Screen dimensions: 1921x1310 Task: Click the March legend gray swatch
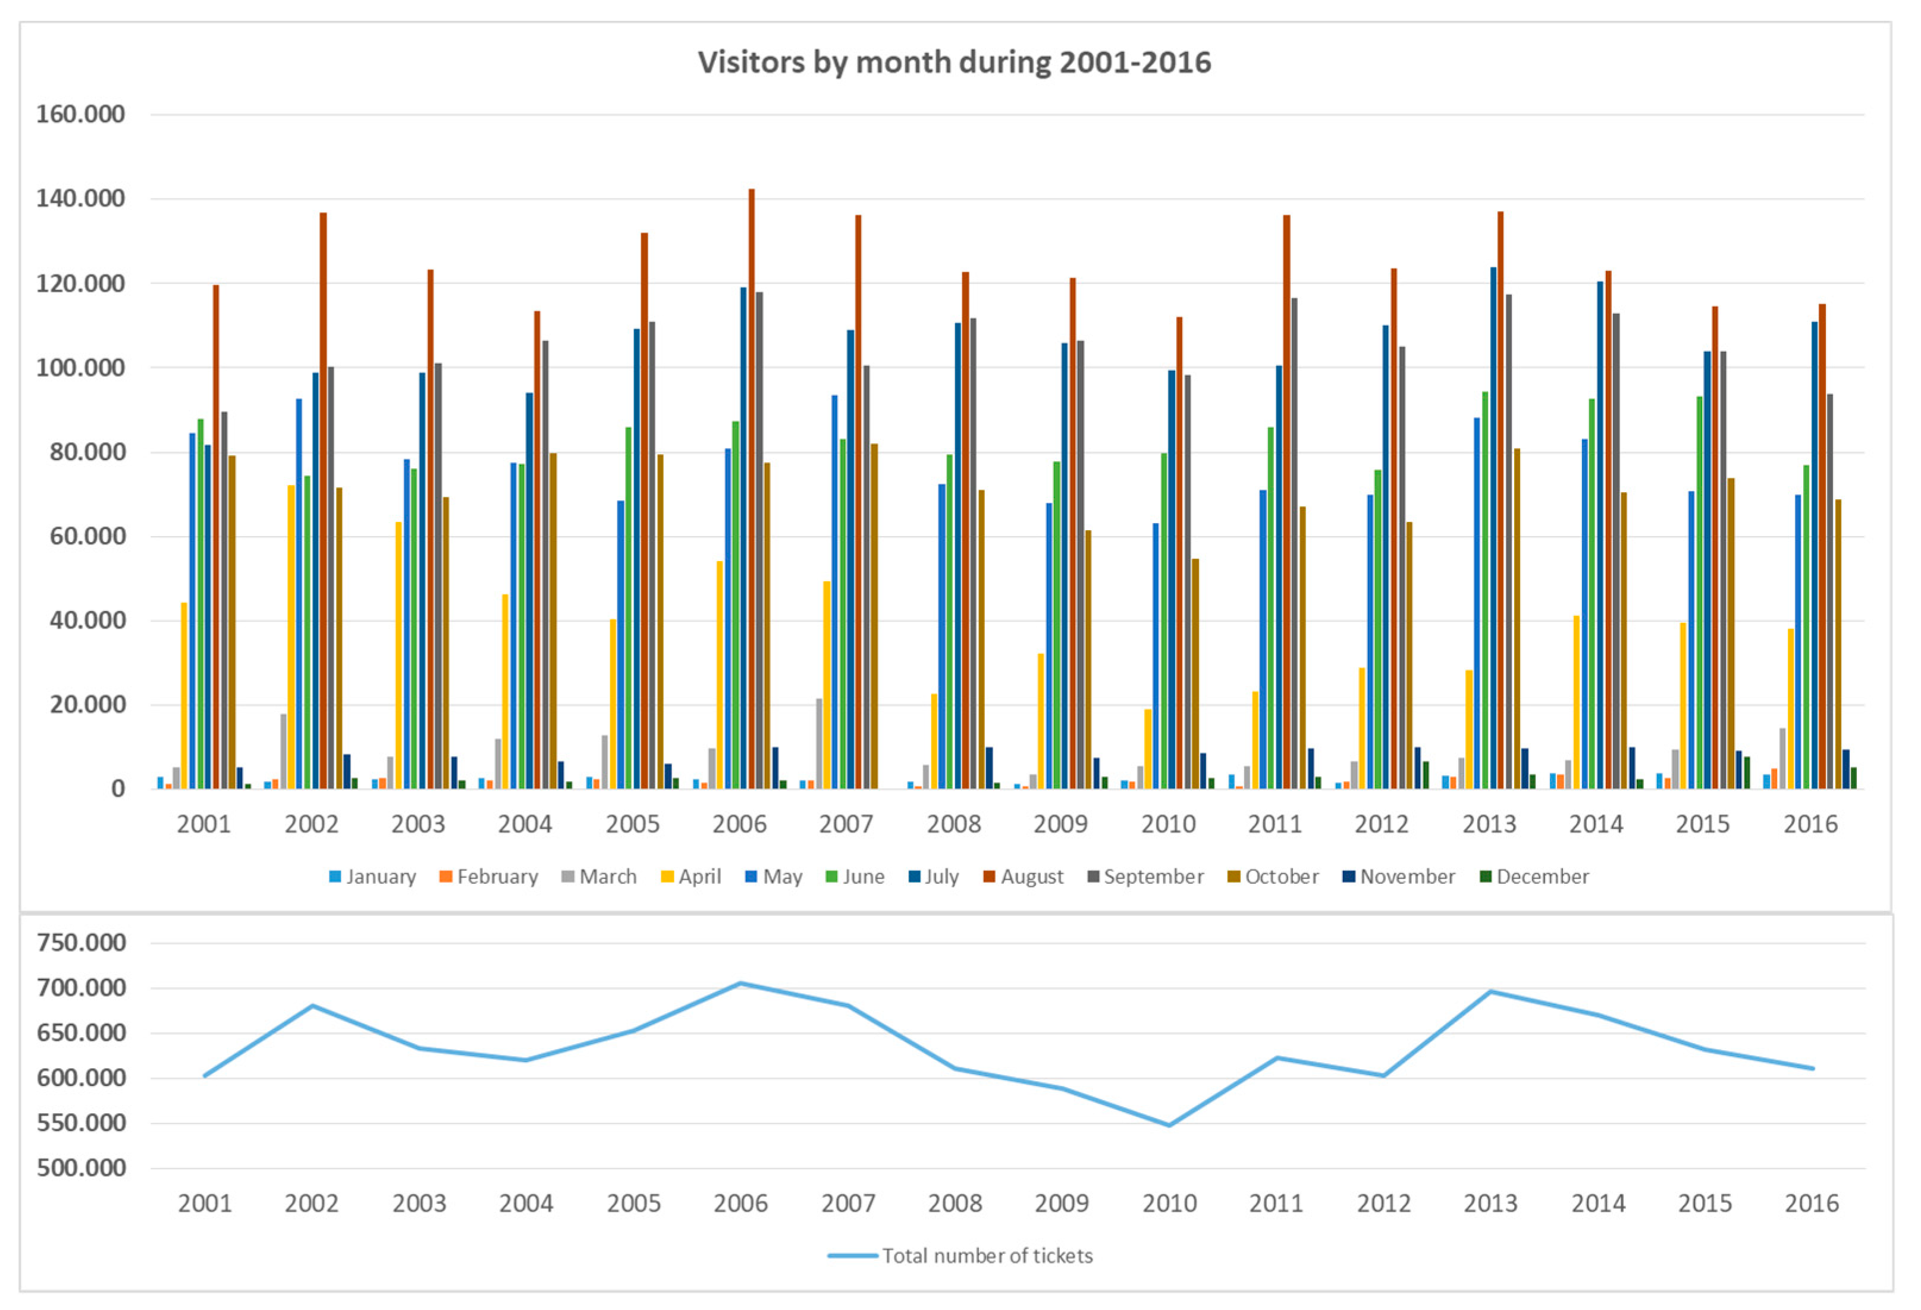(568, 876)
